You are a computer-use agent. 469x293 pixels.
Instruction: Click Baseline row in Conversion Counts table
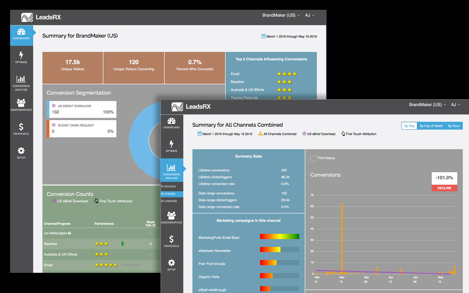coord(102,244)
